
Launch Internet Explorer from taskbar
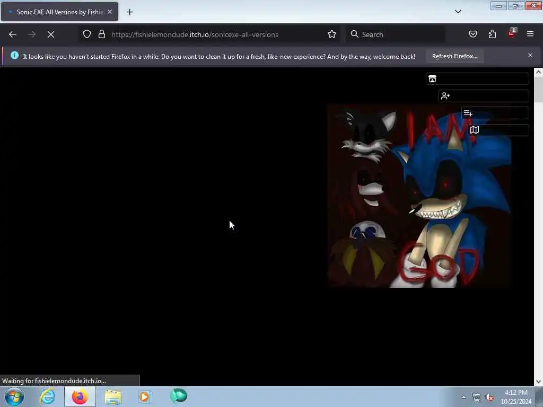47,396
